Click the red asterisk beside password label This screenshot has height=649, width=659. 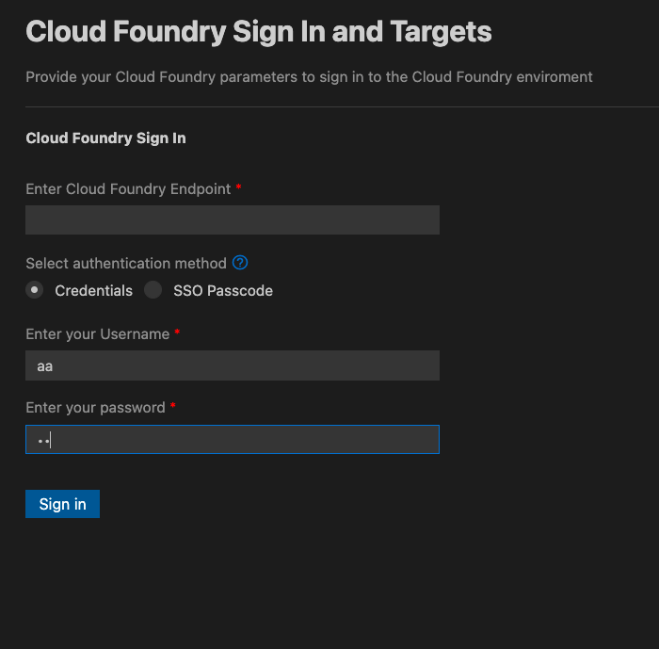point(172,405)
